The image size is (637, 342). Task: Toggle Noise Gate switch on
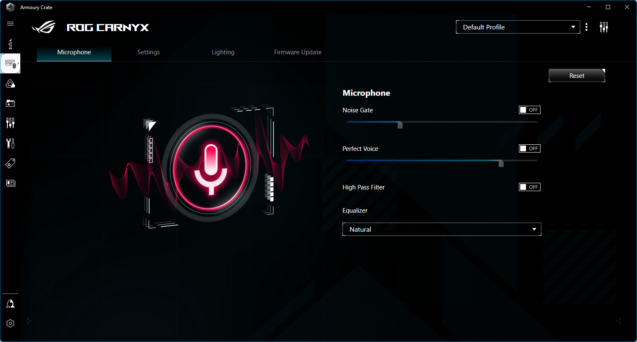pyautogui.click(x=530, y=110)
